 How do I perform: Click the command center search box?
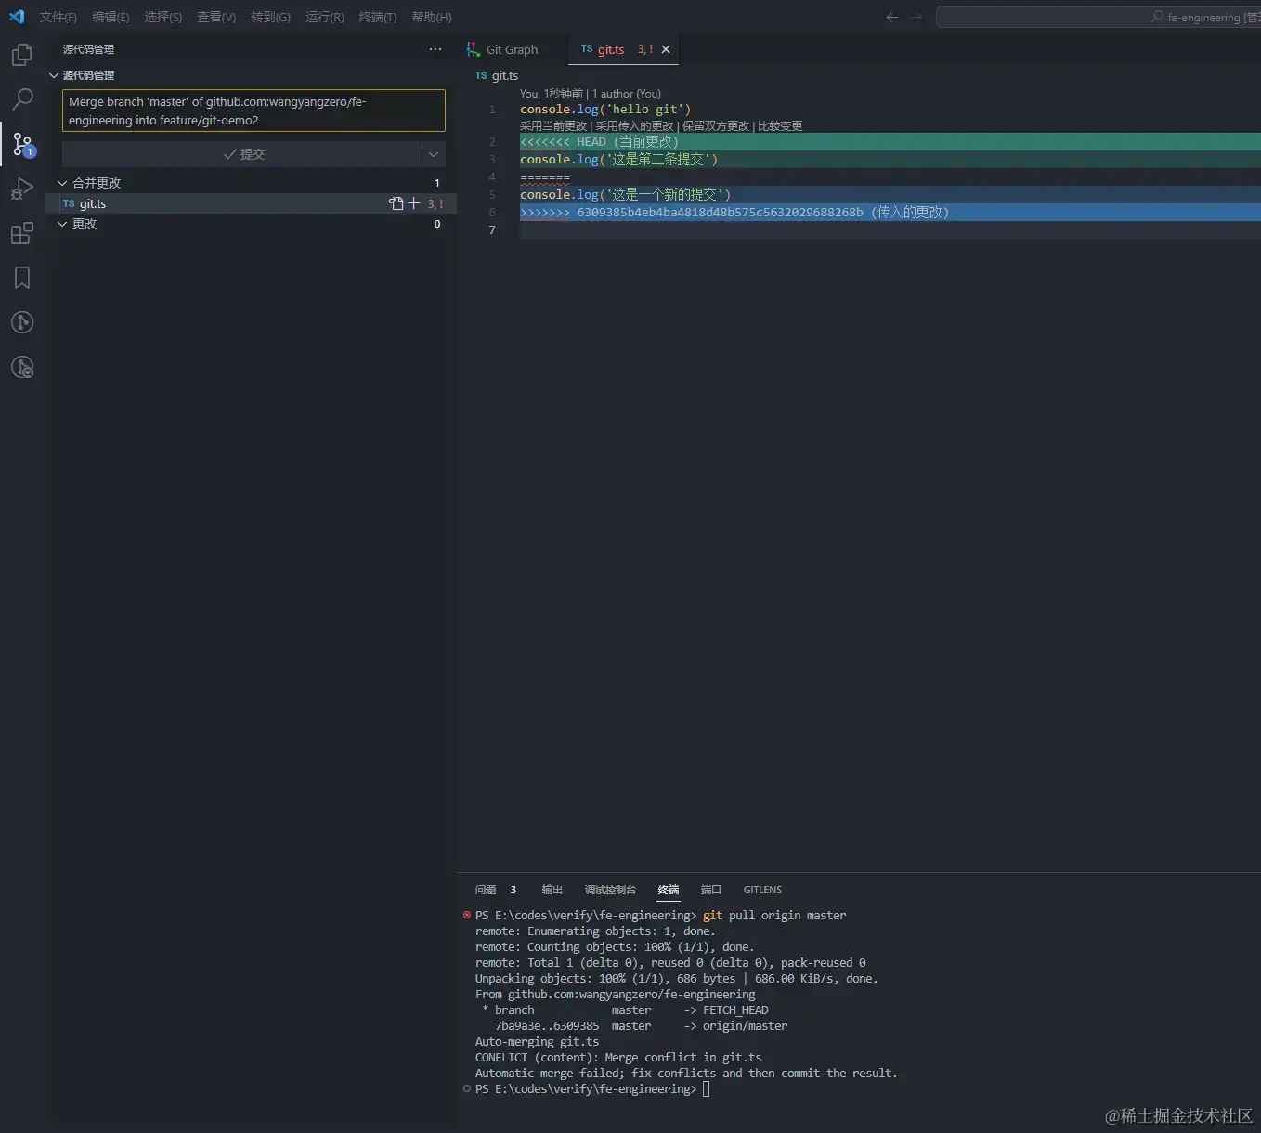point(1098,17)
